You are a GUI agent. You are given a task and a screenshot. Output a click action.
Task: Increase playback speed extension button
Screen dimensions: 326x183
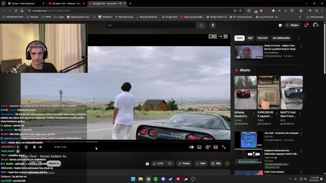226,37
